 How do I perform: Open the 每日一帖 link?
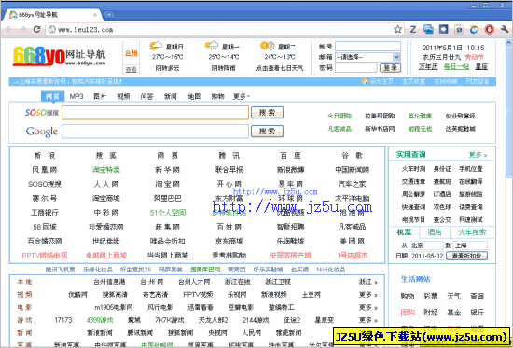(456, 66)
